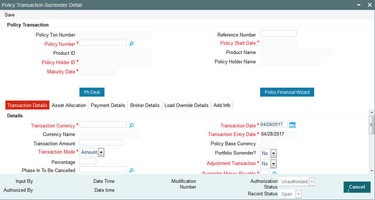
Task: Click the Surrender Money Payable input field
Action: point(265,172)
